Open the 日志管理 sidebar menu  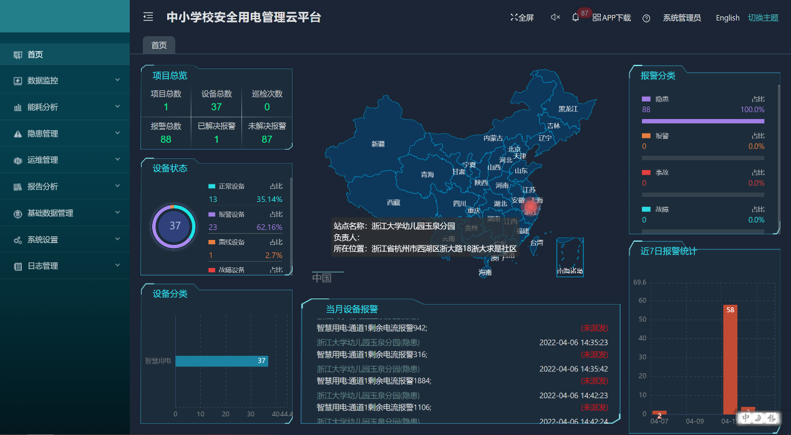(x=42, y=266)
